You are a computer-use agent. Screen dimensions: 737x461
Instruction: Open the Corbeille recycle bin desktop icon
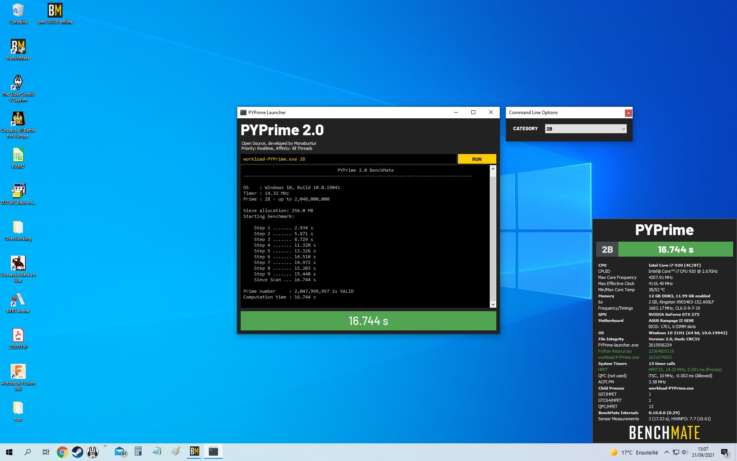coord(18,14)
